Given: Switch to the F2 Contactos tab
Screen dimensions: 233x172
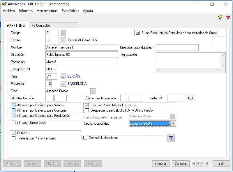Looking at the screenshot, I should [x=41, y=26].
